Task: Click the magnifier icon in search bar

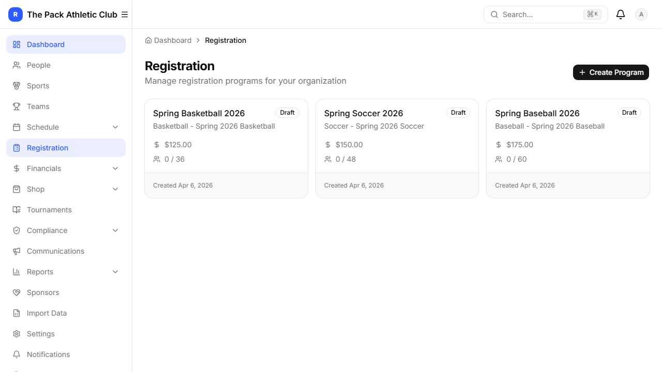Action: click(494, 14)
